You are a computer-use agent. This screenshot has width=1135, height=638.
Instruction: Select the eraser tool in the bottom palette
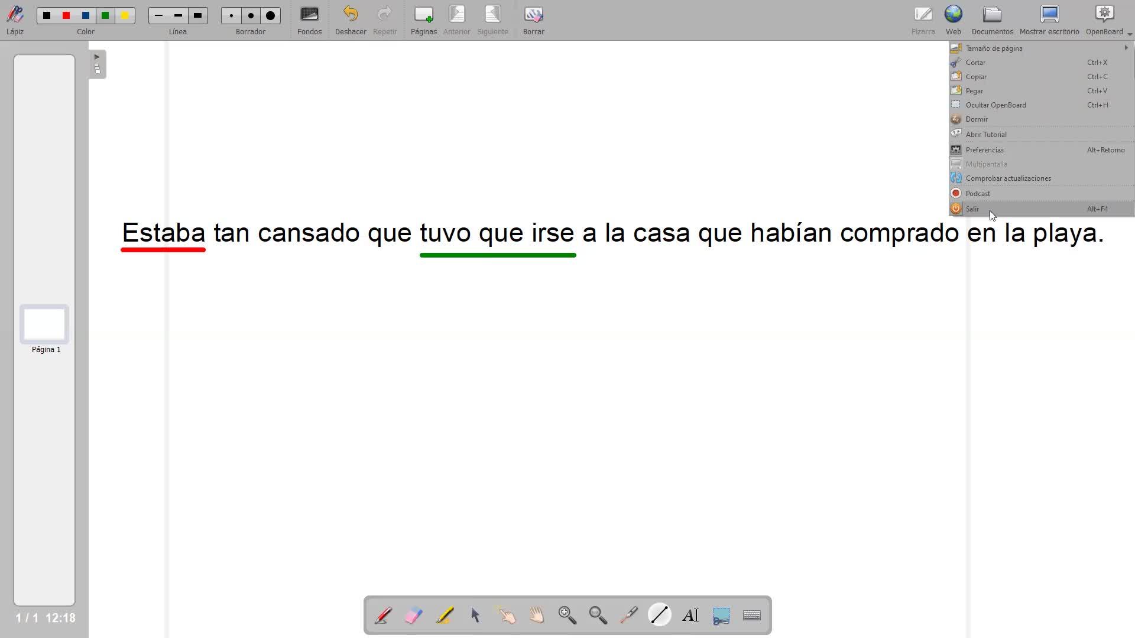click(414, 616)
